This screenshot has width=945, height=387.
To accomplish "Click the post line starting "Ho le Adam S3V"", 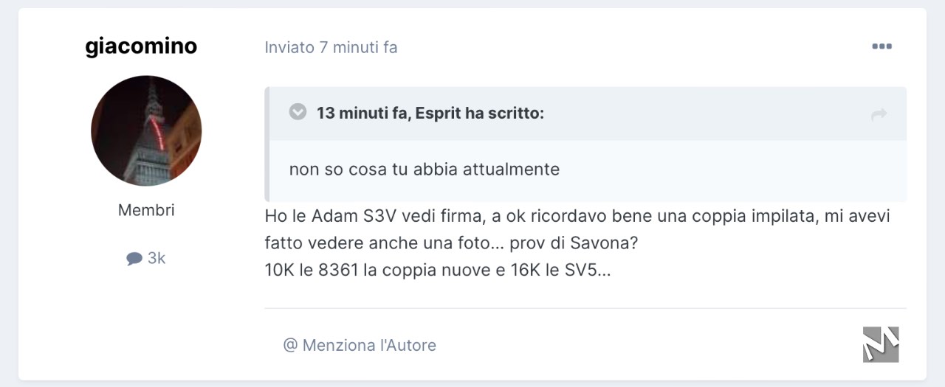I will 577,217.
